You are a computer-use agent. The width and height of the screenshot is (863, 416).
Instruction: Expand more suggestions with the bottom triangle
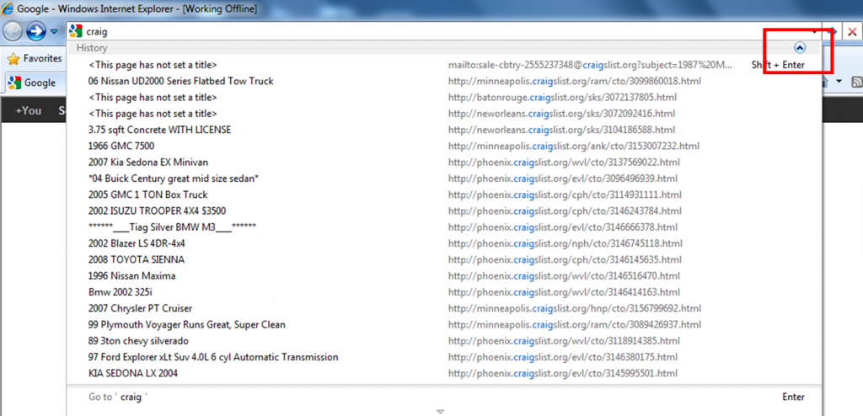440,411
